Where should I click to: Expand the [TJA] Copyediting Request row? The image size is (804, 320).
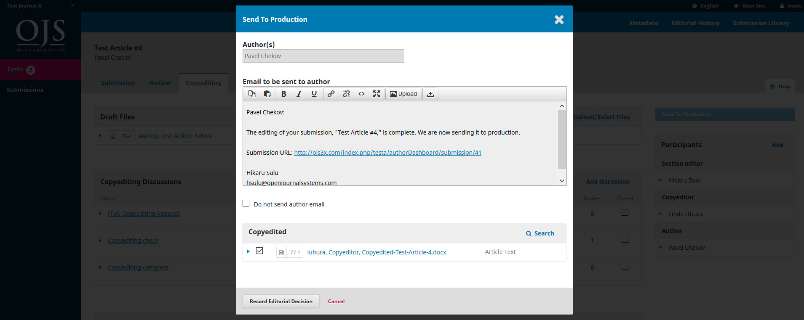pyautogui.click(x=100, y=214)
